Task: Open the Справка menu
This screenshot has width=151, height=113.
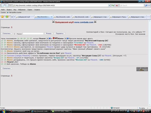Action: (37, 10)
